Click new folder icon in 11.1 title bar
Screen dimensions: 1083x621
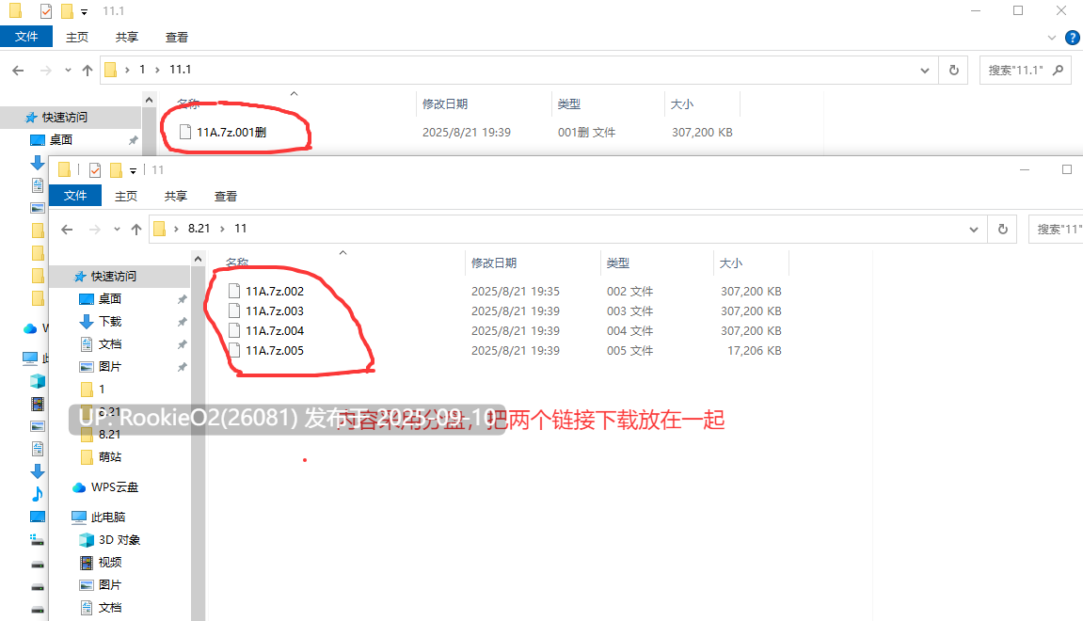pyautogui.click(x=67, y=11)
